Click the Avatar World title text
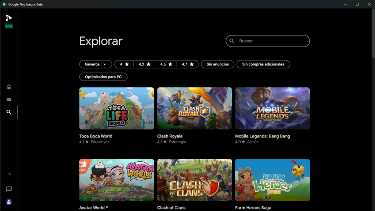This screenshot has width=375, height=211. click(93, 208)
